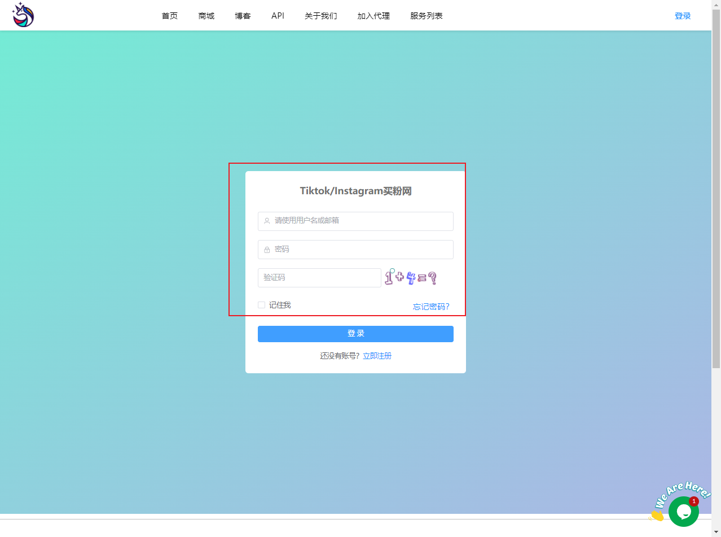Open the 关于我们 page
Viewport: 721px width, 537px height.
tap(321, 16)
